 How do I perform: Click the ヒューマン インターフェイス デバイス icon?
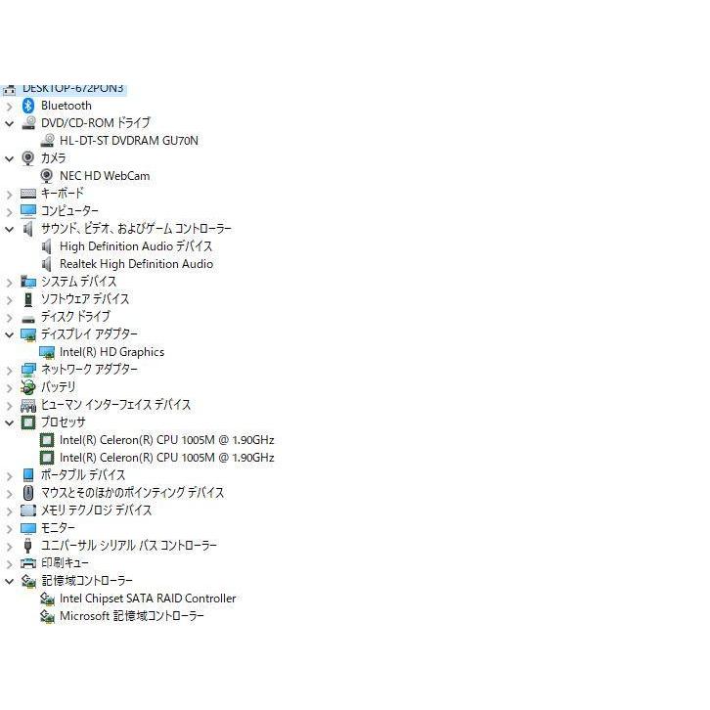click(28, 405)
